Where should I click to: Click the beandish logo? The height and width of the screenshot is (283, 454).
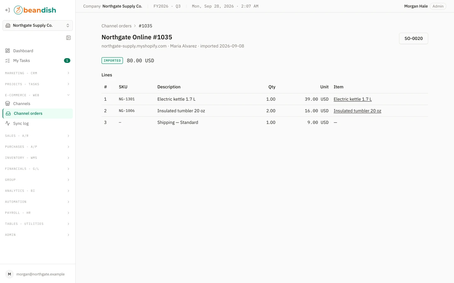click(x=35, y=10)
